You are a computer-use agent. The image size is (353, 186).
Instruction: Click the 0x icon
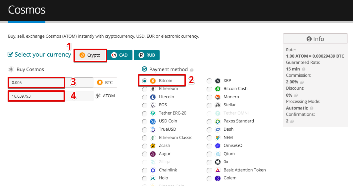[218, 162]
